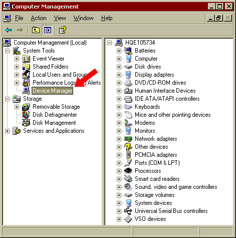Image resolution: width=236 pixels, height=238 pixels.
Task: Select Removable Storage label
Action: click(x=56, y=107)
